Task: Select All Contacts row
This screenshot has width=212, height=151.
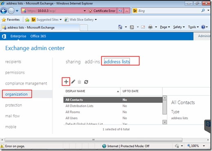Action: 113,100
